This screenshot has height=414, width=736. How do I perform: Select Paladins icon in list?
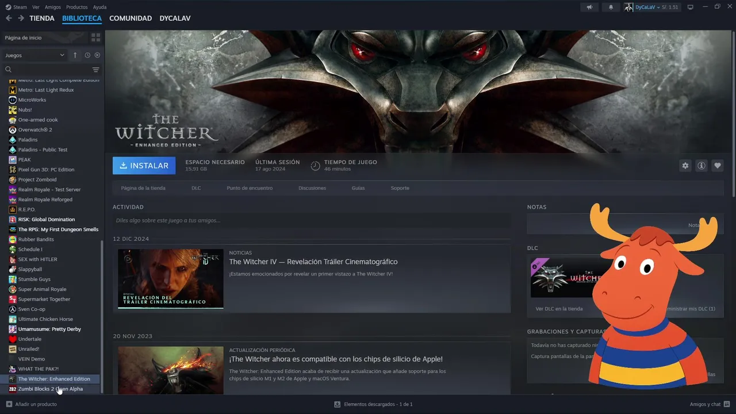[x=13, y=140]
